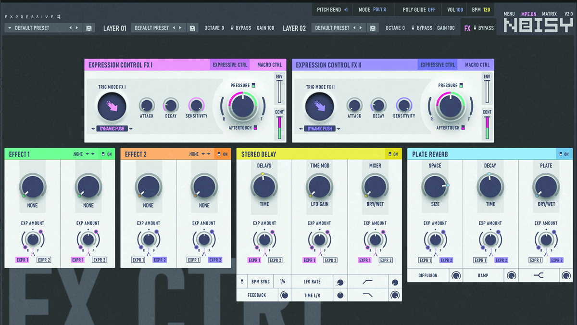Click the ENV slider in Expression Control FX I
The image size is (577, 325).
click(x=279, y=91)
